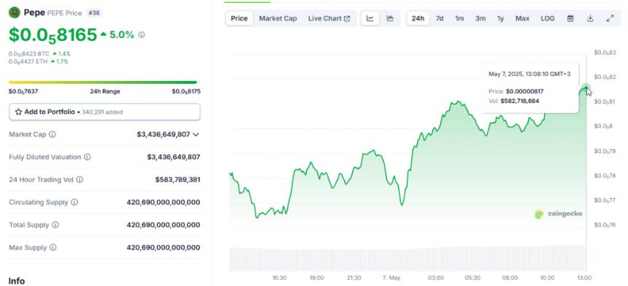Select the Price chart tab
This screenshot has width=628, height=286.
pos(239,18)
